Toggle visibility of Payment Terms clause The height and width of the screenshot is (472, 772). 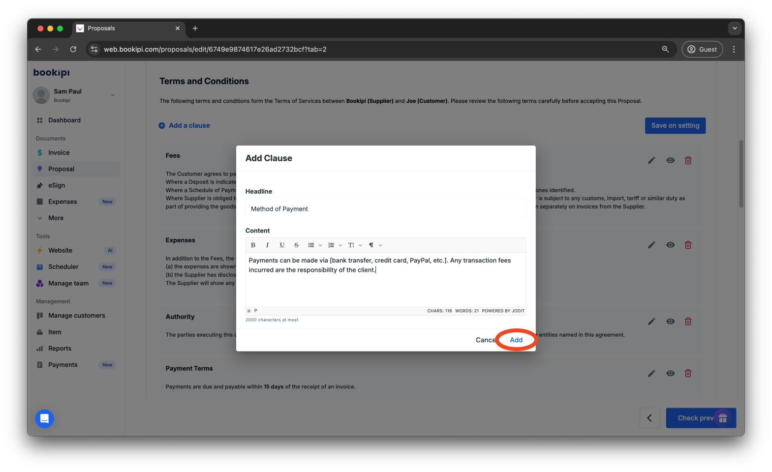point(670,373)
